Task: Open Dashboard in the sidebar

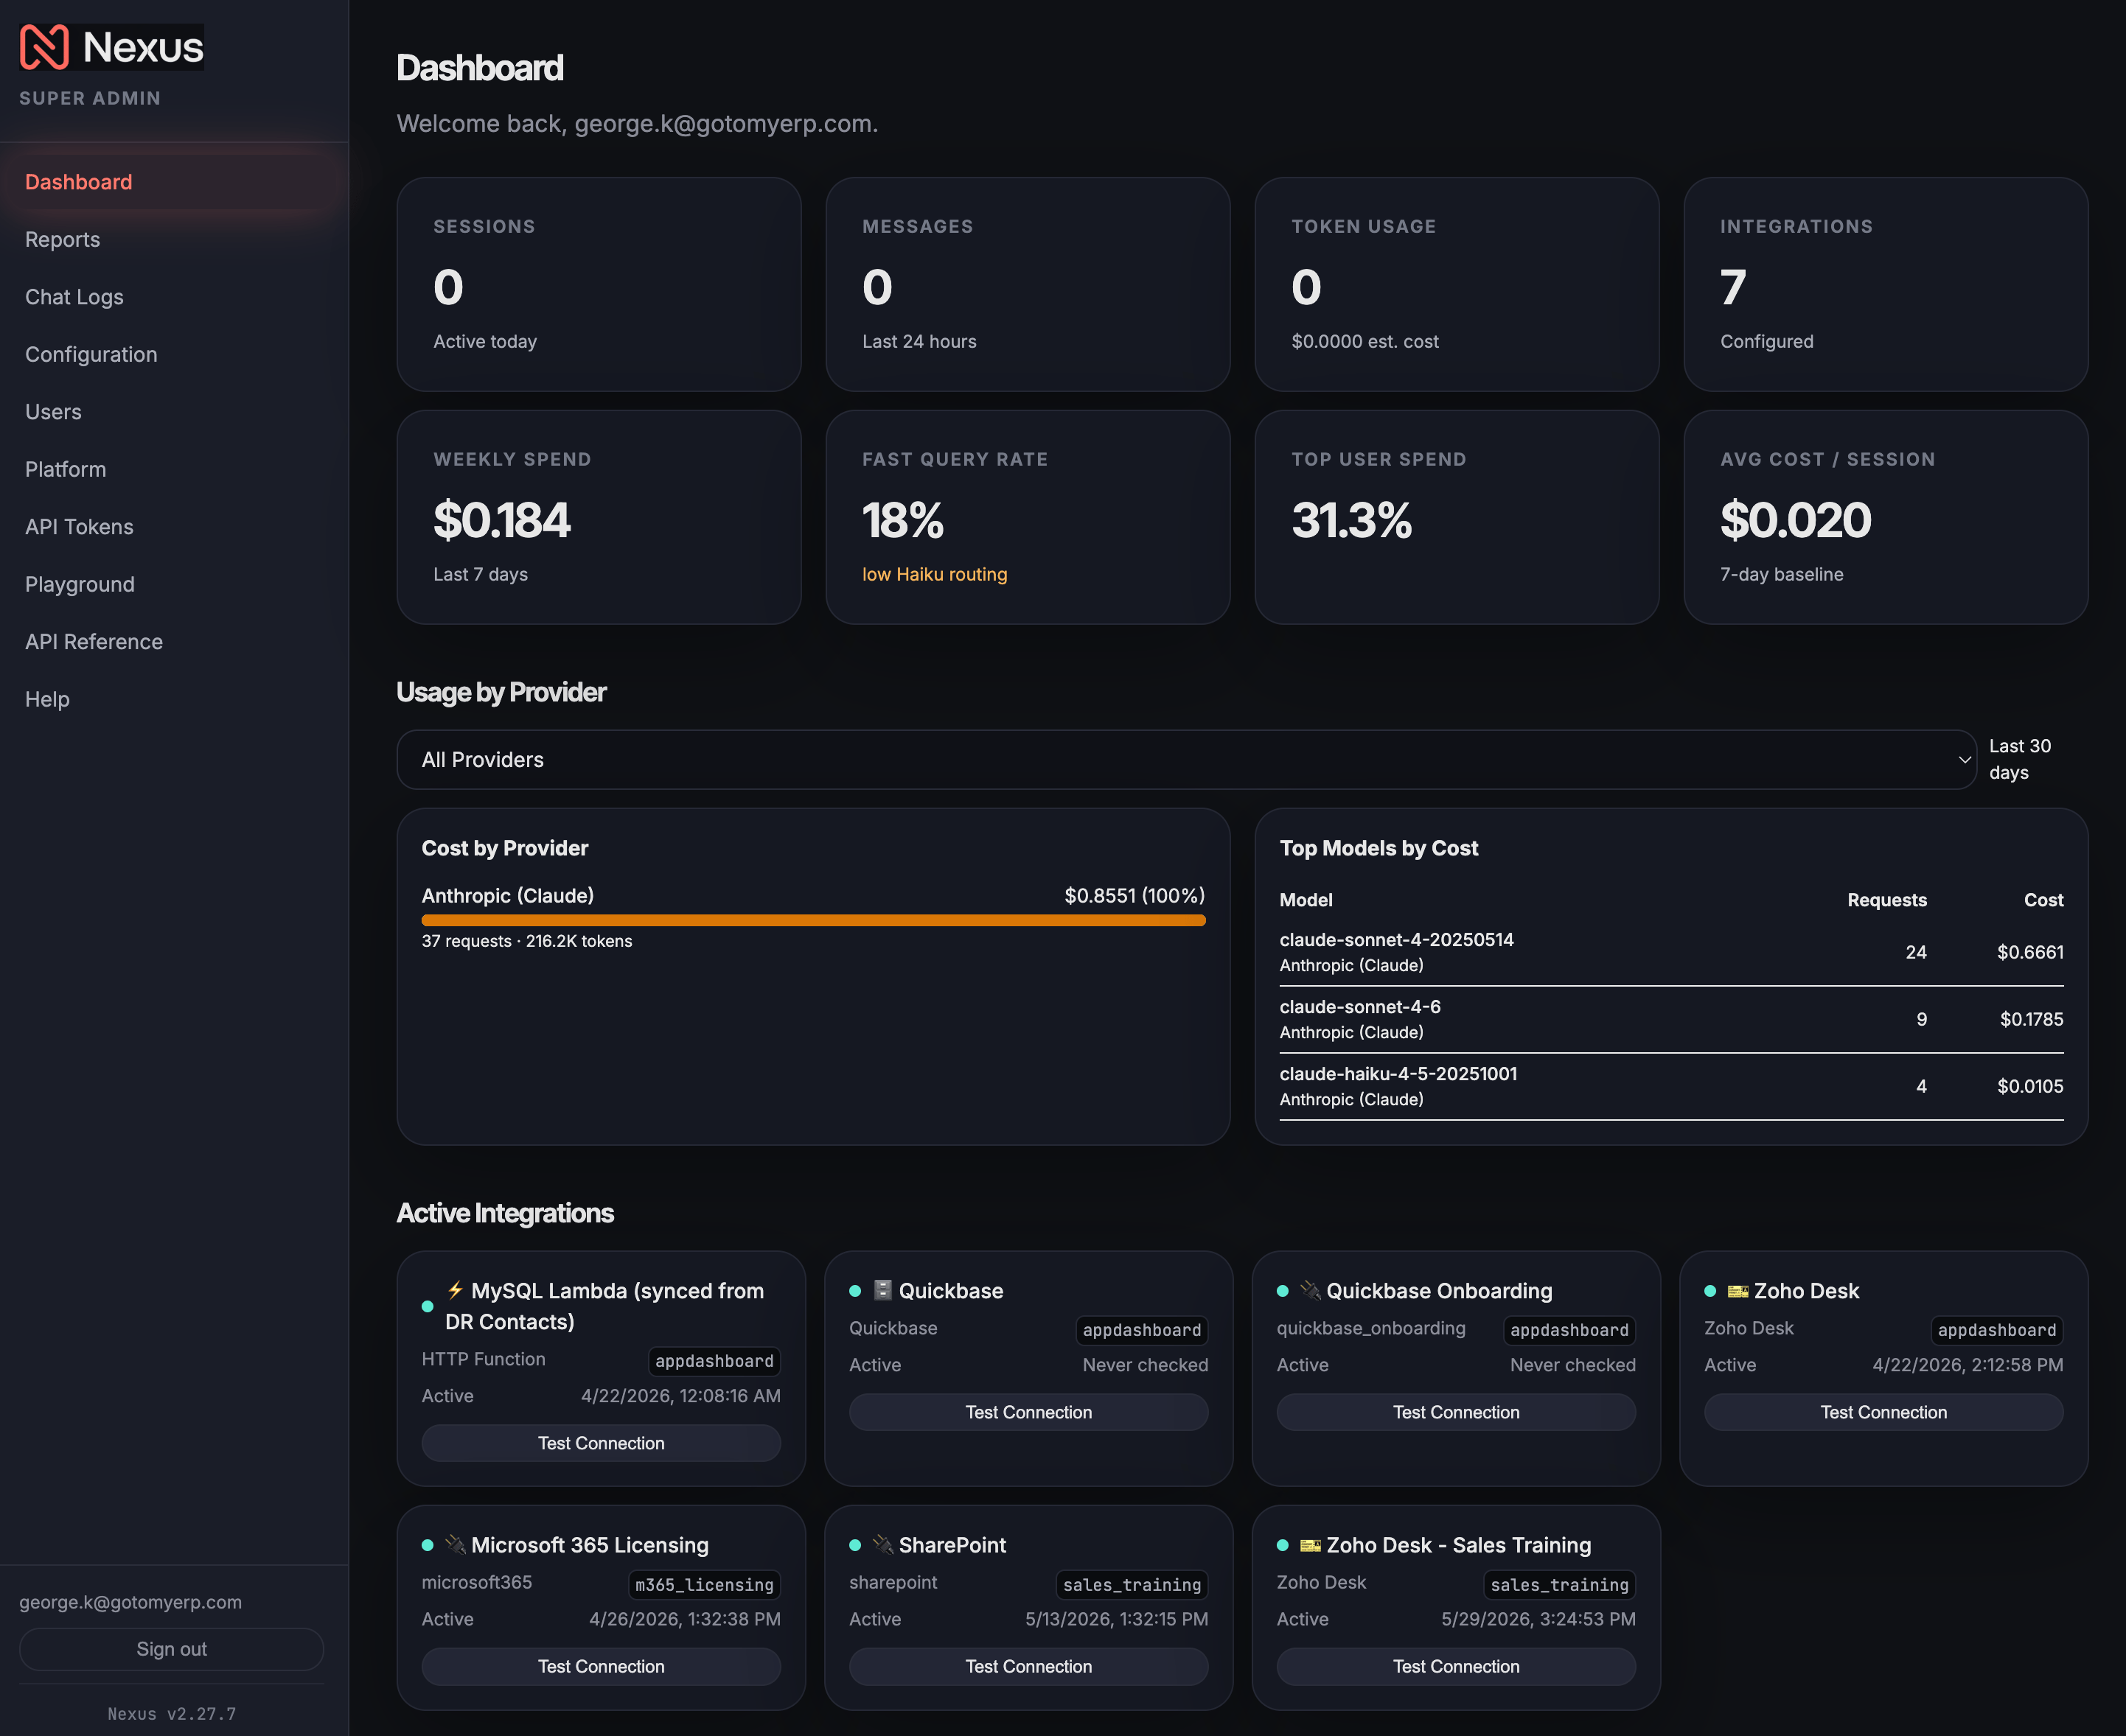Action: tap(174, 182)
